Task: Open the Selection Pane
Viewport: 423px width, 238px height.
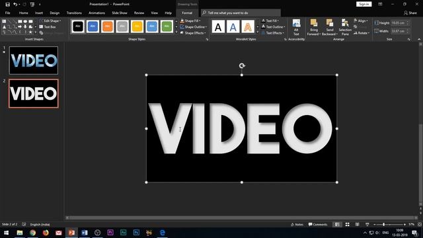Action: tap(345, 27)
